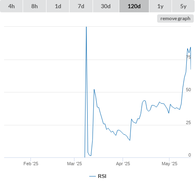Click the May '25 axis label
Viewport: 195px width, 187px height.
click(169, 164)
